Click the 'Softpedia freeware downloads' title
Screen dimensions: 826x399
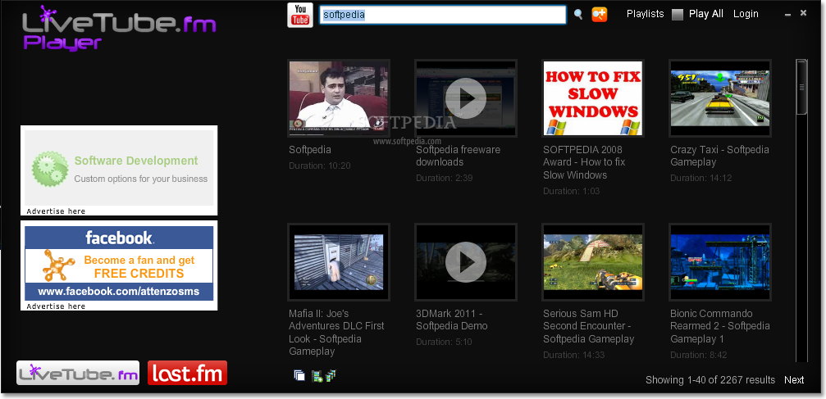(x=459, y=156)
